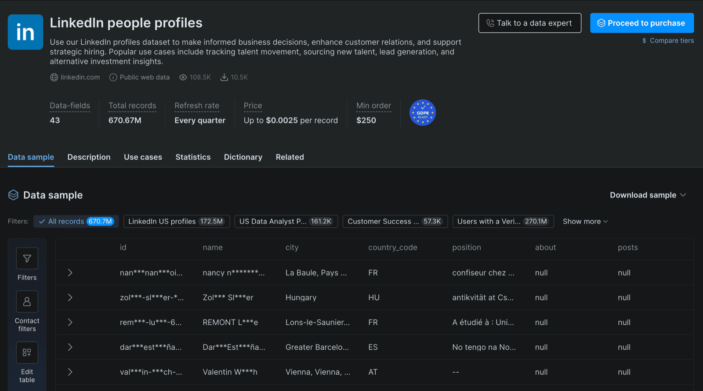Expand the Dar***Est row

point(70,347)
